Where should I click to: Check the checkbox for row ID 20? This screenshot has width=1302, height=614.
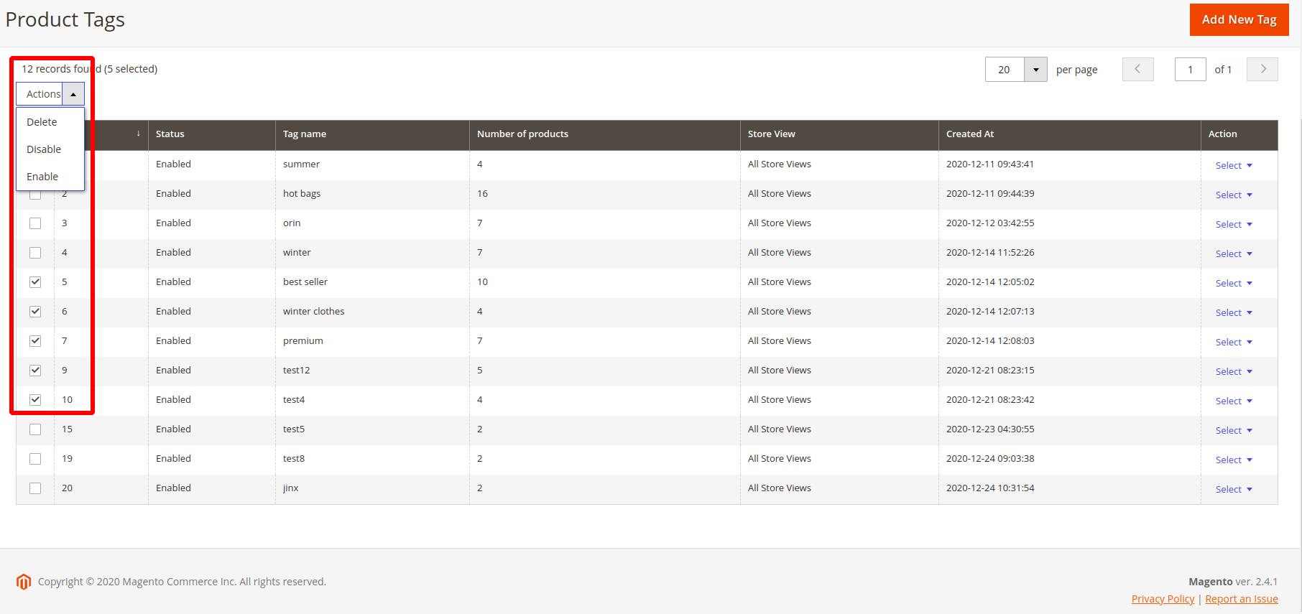click(35, 488)
